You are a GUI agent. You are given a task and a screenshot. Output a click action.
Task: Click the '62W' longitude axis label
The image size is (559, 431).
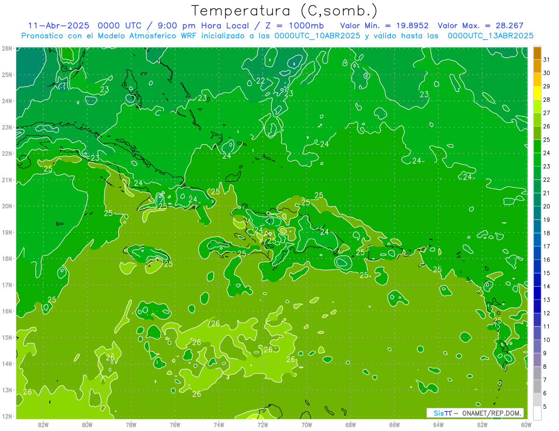coord(482,424)
